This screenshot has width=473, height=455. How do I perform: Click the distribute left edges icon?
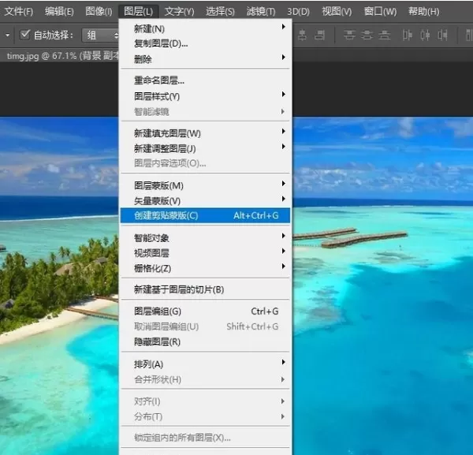408,35
